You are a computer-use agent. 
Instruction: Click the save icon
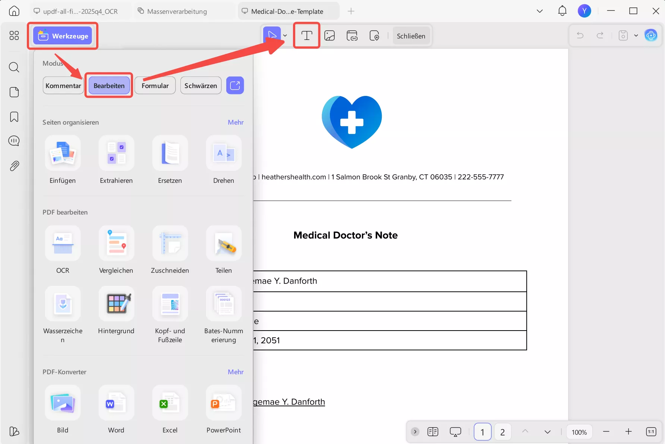(x=623, y=35)
